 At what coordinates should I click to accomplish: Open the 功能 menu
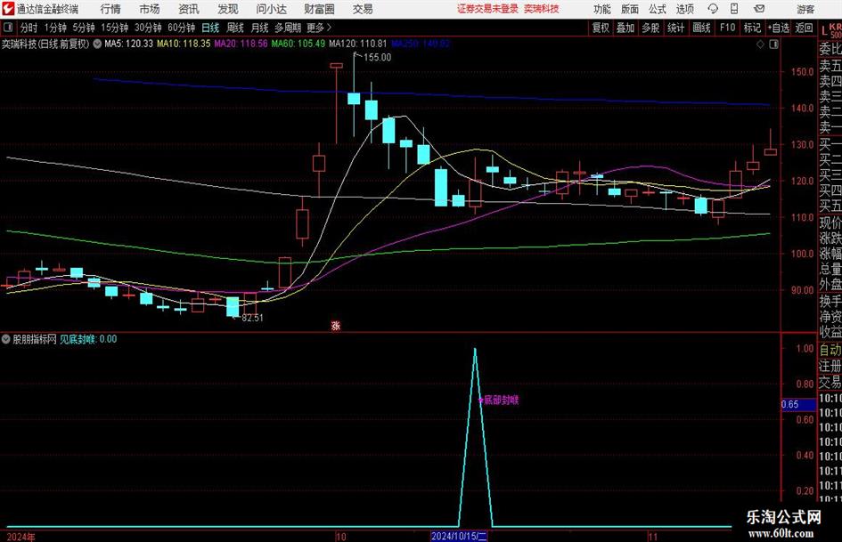tap(602, 9)
